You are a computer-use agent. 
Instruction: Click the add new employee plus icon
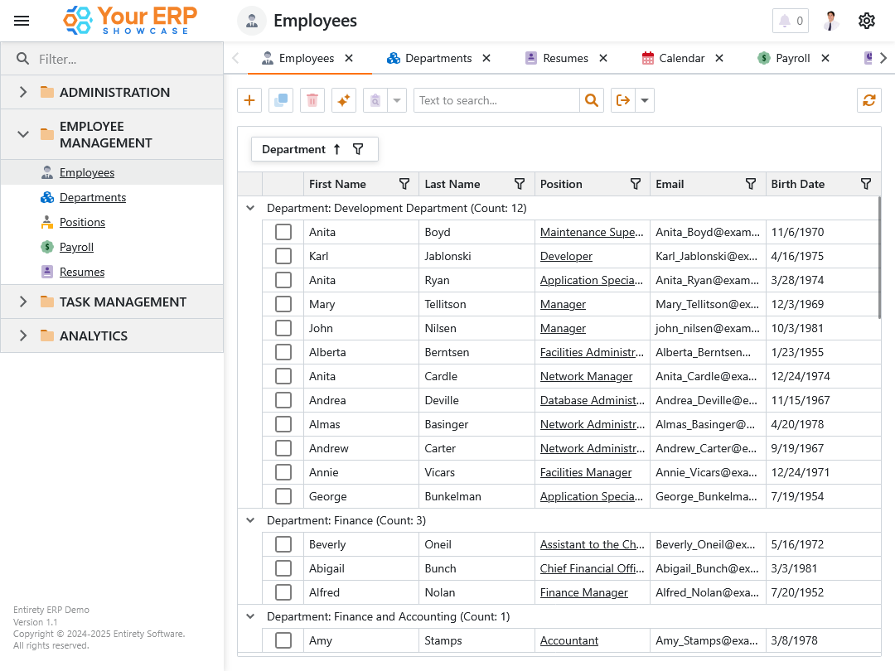coord(249,100)
